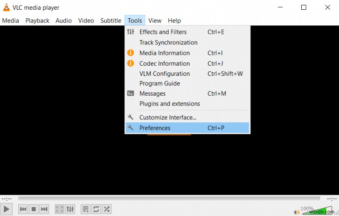Click the remaining time label
Viewport: 339px width, 216px height.
click(331, 199)
